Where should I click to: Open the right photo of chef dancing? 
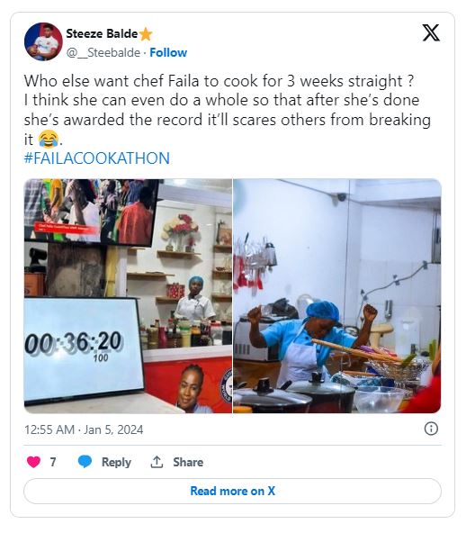337,296
